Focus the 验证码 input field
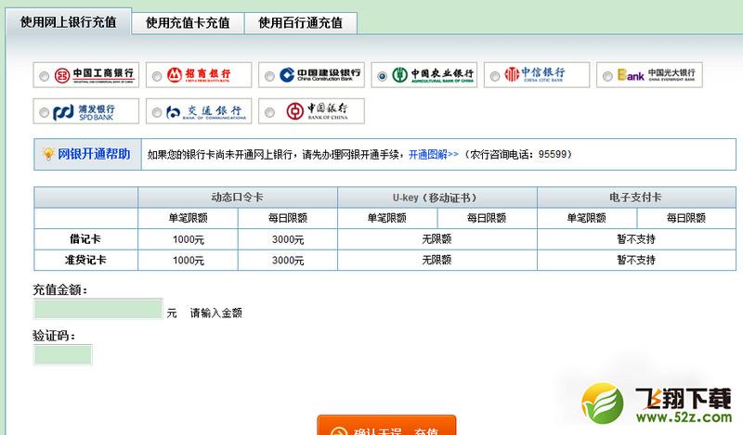The image size is (743, 435). tap(63, 355)
